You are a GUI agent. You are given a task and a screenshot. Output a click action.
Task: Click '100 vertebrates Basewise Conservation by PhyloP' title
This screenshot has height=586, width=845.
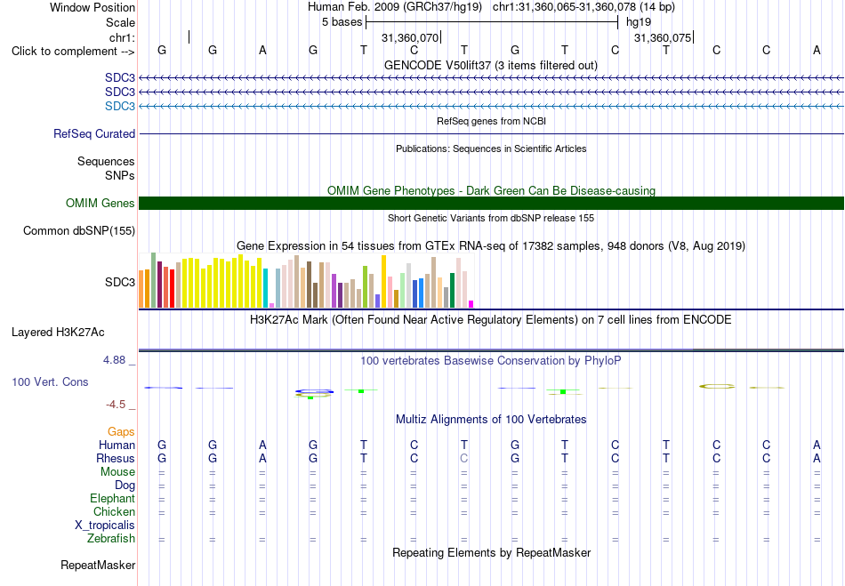click(491, 361)
